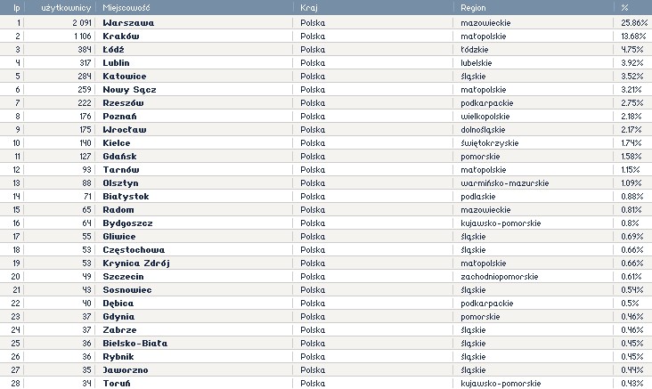Click the Toruń city name
Image resolution: width=652 pixels, height=389 pixels.
pyautogui.click(x=117, y=383)
